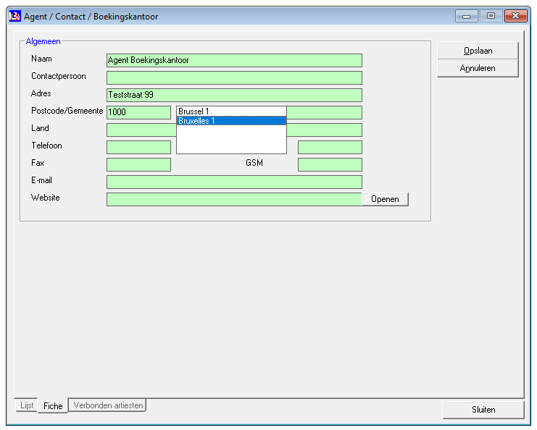Screen dimensions: 537x430
Task: Choose Bruxelles 1 in the dropdown list
Action: (231, 121)
